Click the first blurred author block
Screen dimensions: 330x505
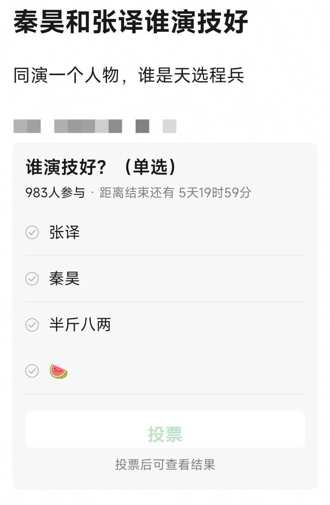click(x=27, y=126)
